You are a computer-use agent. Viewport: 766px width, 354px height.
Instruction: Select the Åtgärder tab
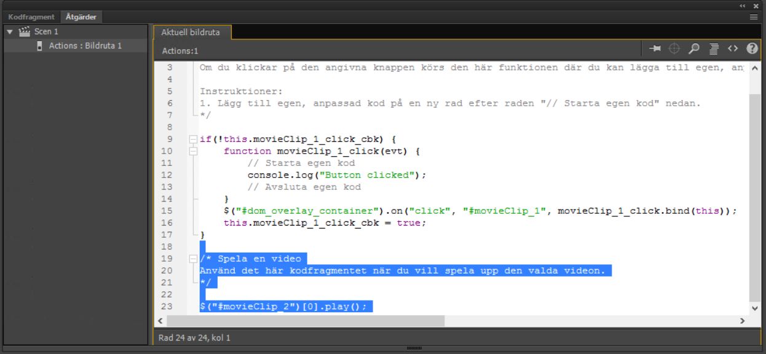(x=81, y=17)
